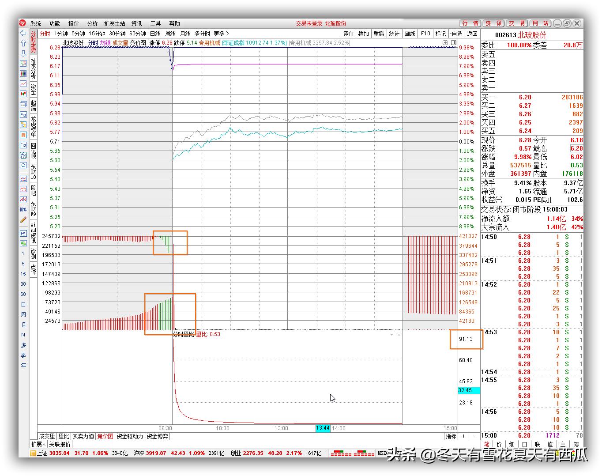Open the 分时量比 panel dropdown arrow
602x476 pixels.
(x=391, y=335)
